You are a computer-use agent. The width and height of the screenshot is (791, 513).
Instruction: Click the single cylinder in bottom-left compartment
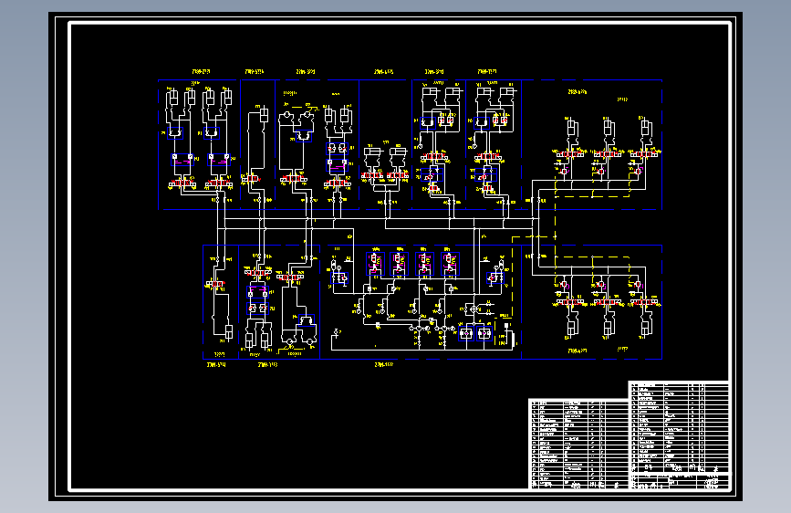[228, 331]
